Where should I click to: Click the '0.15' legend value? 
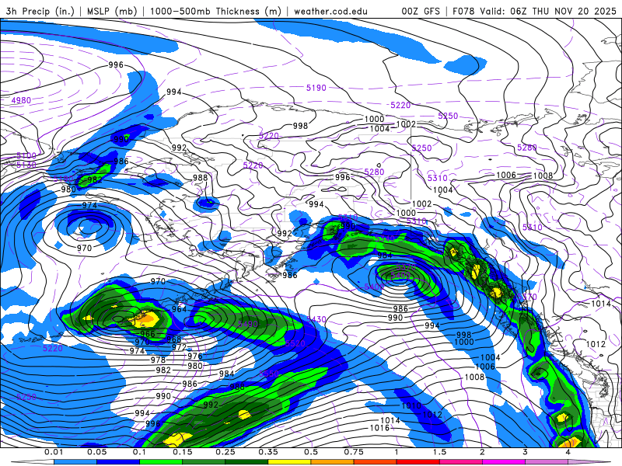click(183, 452)
